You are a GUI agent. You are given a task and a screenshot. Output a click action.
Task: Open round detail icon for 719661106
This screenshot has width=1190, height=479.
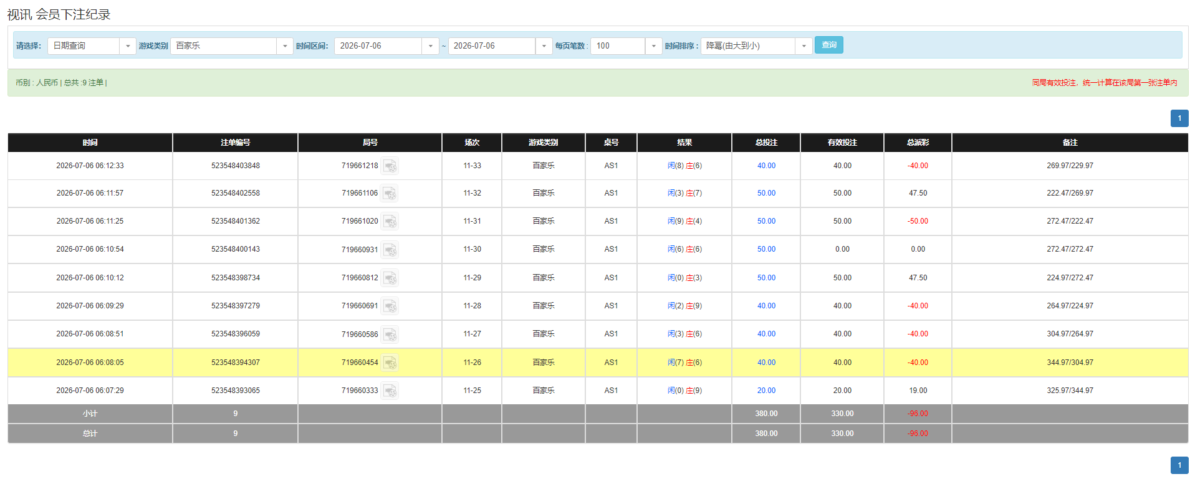(390, 193)
